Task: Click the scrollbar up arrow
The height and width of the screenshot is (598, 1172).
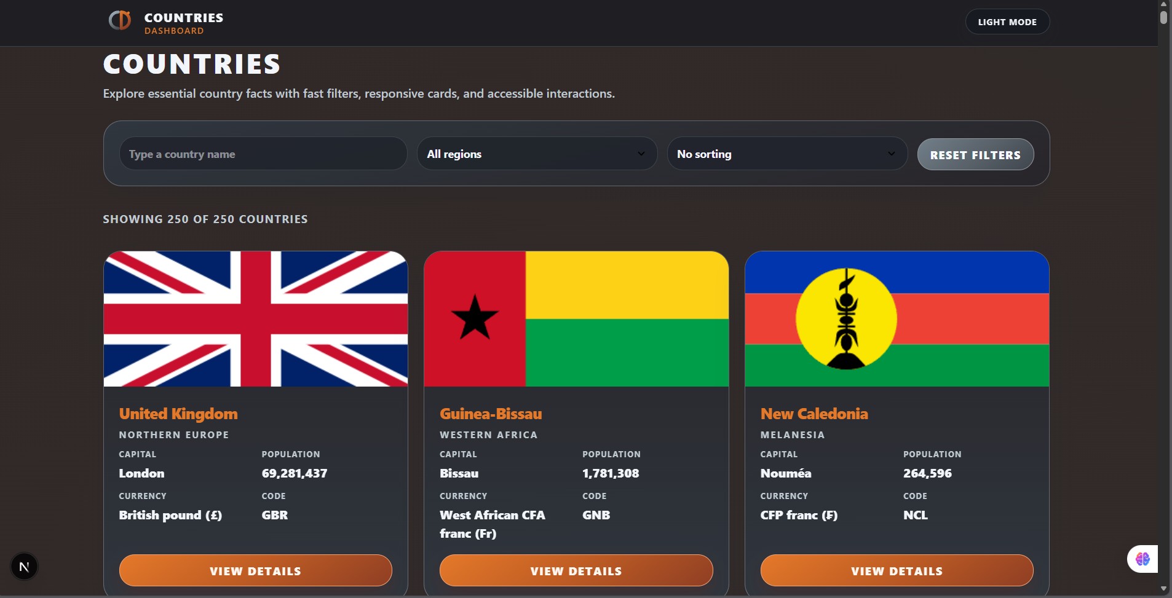Action: [1163, 4]
